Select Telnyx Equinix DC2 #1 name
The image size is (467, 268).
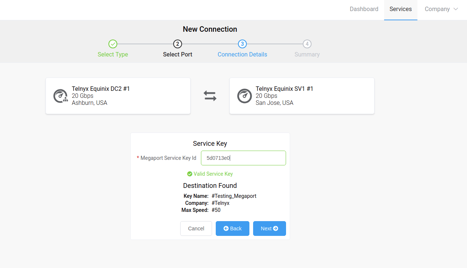[101, 89]
